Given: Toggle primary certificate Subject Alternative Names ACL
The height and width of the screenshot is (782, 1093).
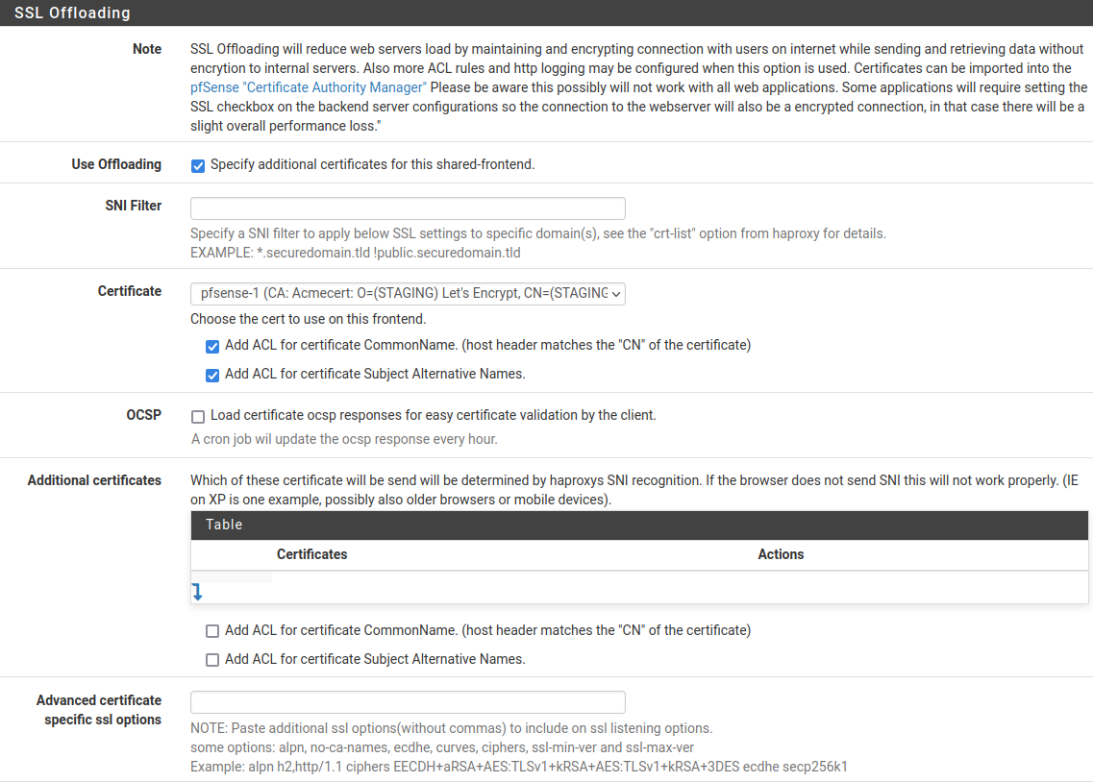Looking at the screenshot, I should pos(212,375).
